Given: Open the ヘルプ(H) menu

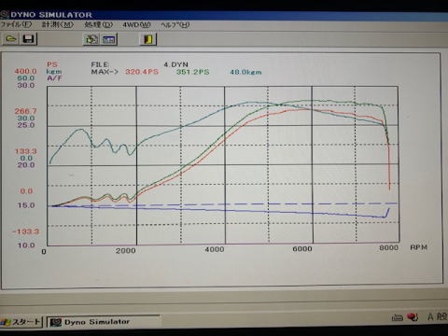Looking at the screenshot, I should click(x=175, y=25).
